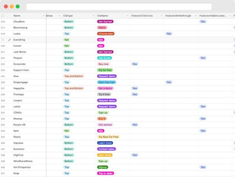Select the FeaturesHiddenLower column header label
Screen dimensions: 235x177
pos(213,16)
